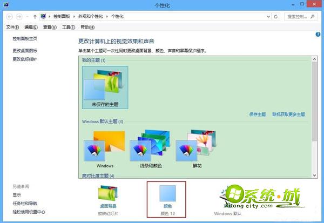This screenshot has width=324, height=223.
Task: Open 颜色 window color swatch
Action: (167, 193)
